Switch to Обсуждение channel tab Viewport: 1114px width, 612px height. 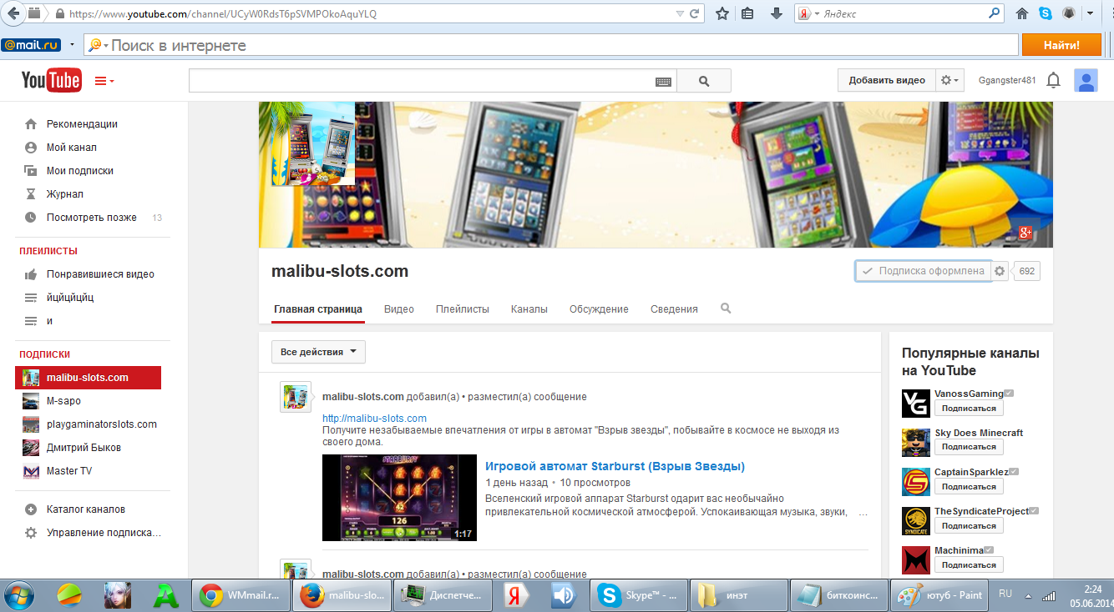(599, 309)
